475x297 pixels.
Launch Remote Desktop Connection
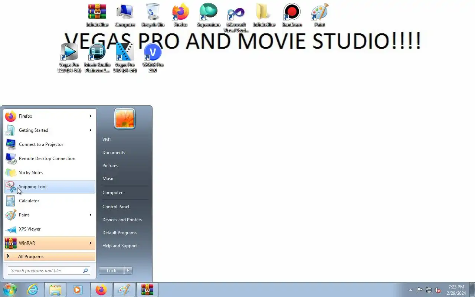pos(50,159)
